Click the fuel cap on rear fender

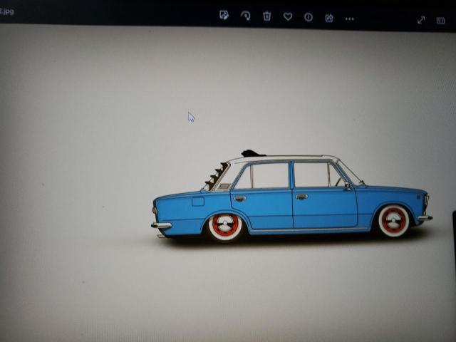coord(197,202)
